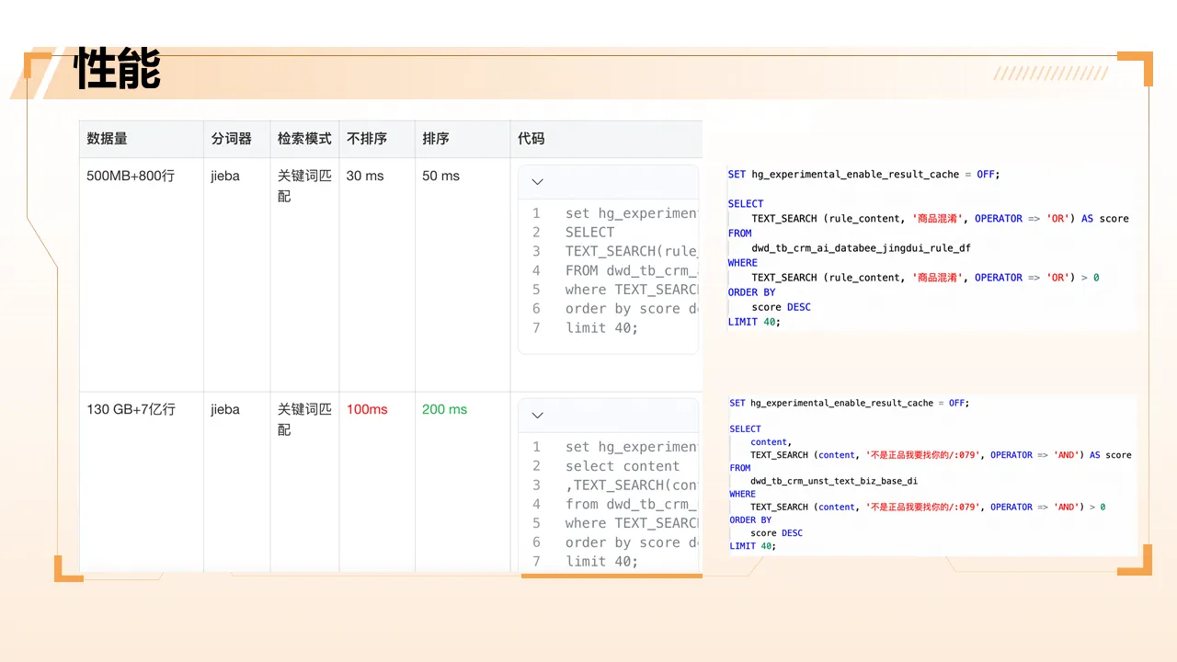Viewport: 1177px width, 662px height.
Task: Click 'score DESC' in the rule_content SQL snippet
Action: click(x=781, y=307)
